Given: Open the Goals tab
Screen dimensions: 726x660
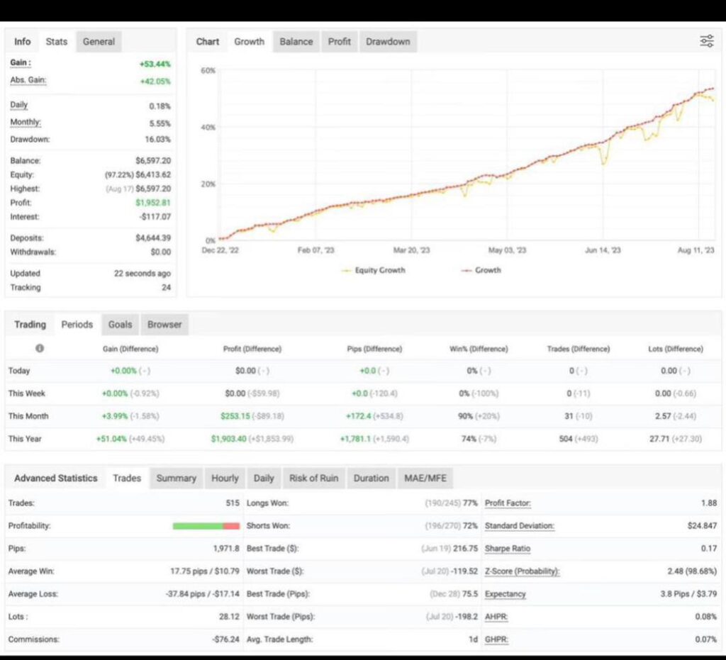Looking at the screenshot, I should click(x=120, y=324).
